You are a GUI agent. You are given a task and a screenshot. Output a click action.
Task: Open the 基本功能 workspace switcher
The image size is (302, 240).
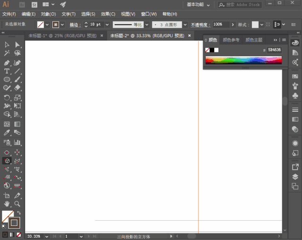tap(198, 5)
